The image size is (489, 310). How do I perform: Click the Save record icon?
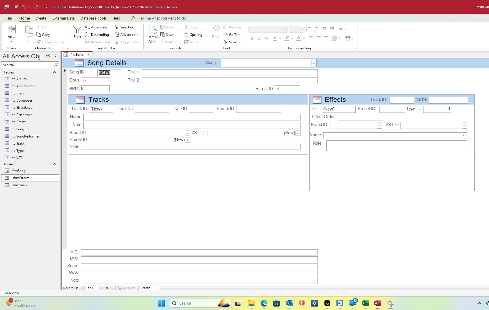(163, 34)
